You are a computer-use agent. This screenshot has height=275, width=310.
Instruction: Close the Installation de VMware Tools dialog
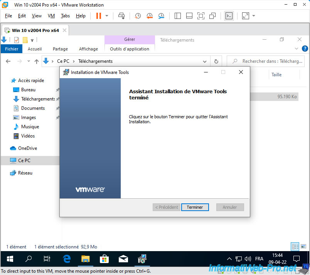tap(241, 72)
